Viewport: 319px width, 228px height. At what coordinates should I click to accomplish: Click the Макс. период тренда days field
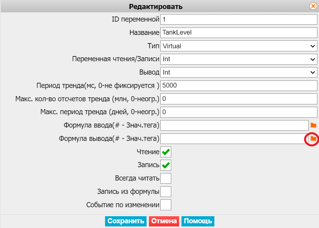239,112
